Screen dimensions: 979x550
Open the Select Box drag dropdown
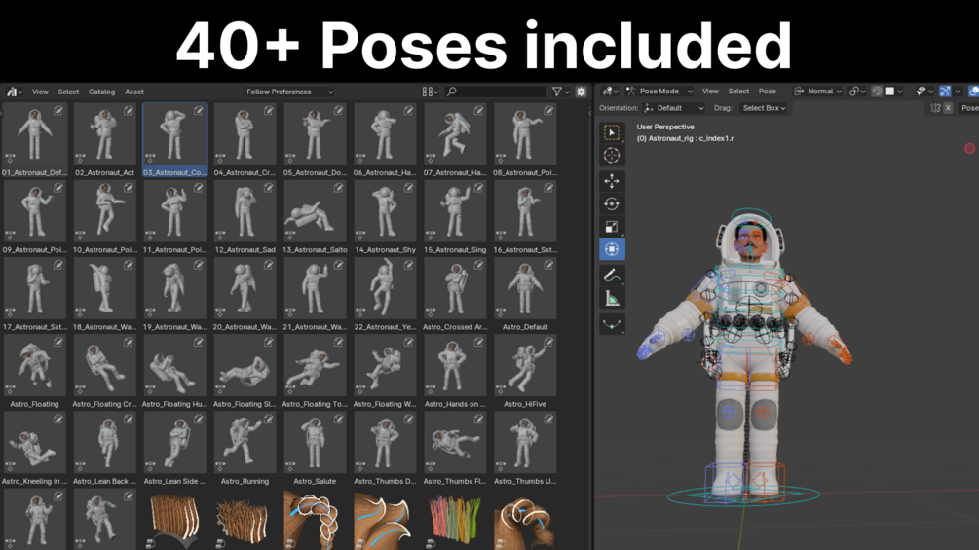point(764,108)
